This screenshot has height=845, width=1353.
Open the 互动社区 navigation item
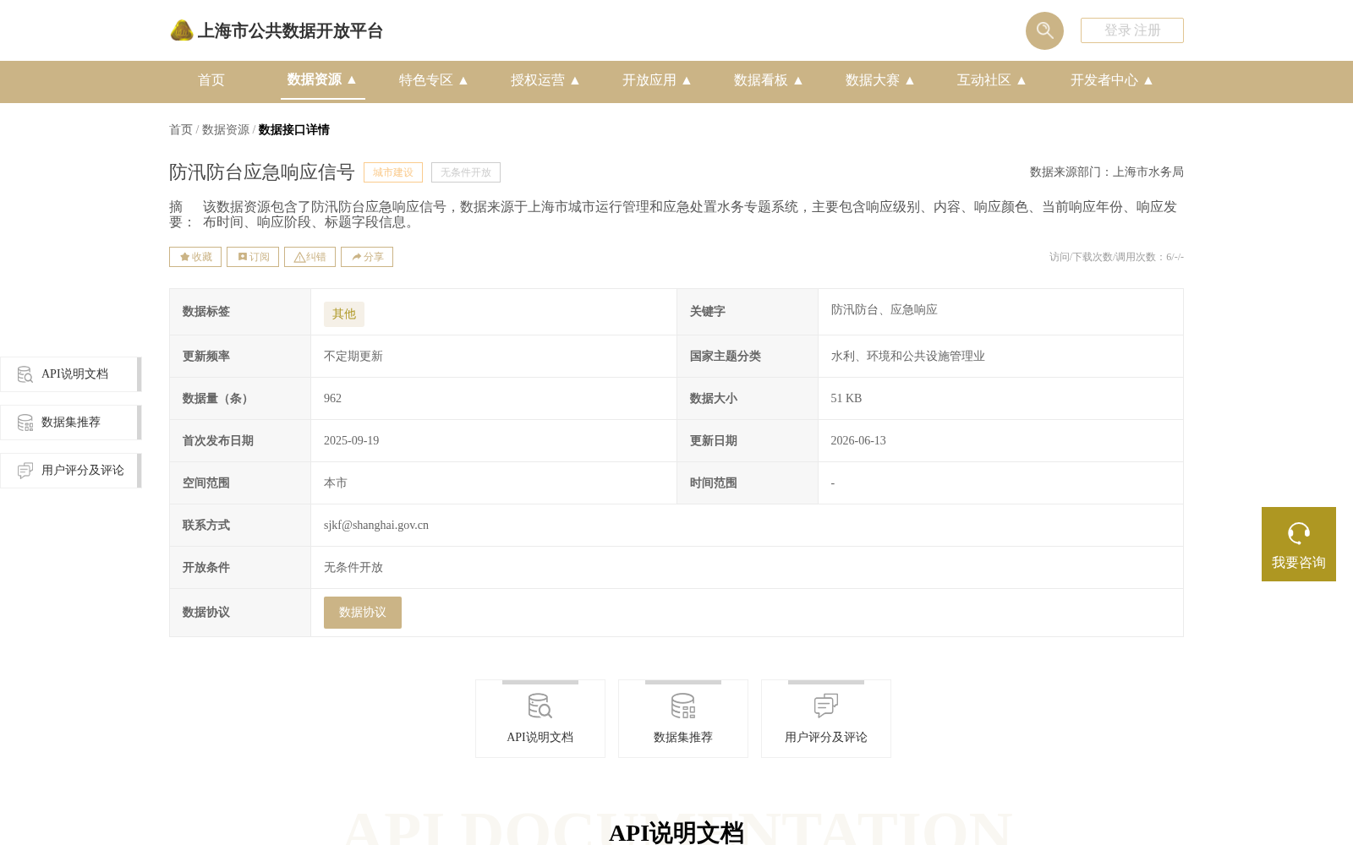(x=983, y=80)
